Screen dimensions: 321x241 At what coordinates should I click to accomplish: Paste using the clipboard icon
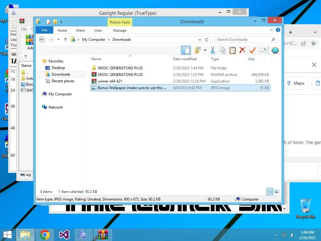pyautogui.click(x=232, y=50)
